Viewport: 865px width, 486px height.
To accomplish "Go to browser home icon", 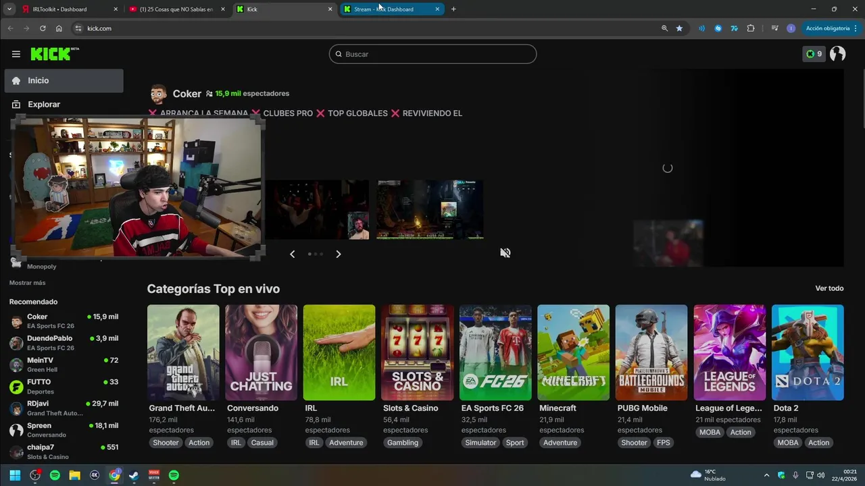I will pyautogui.click(x=59, y=28).
